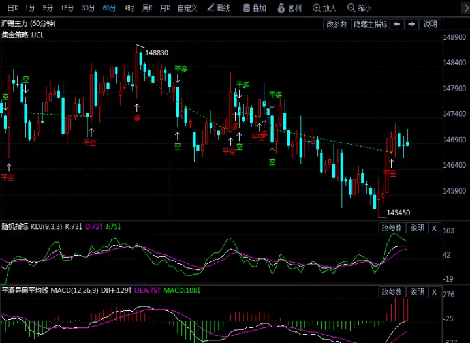This screenshot has width=470, height=343.
Task: Click the 沪锡主力 (60分钟) chart title
Action: 28,23
